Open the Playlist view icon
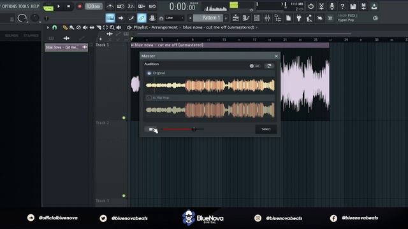This screenshot has height=229, width=408. click(235, 18)
